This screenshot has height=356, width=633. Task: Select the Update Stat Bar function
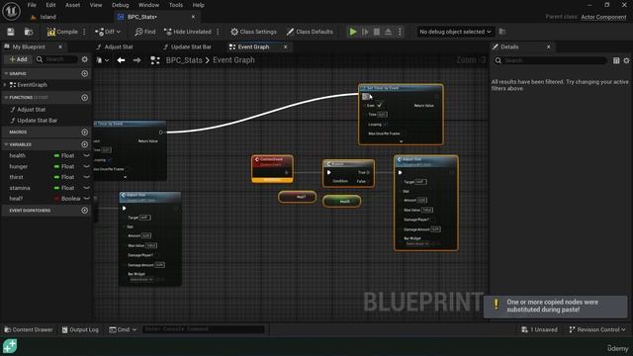point(38,121)
